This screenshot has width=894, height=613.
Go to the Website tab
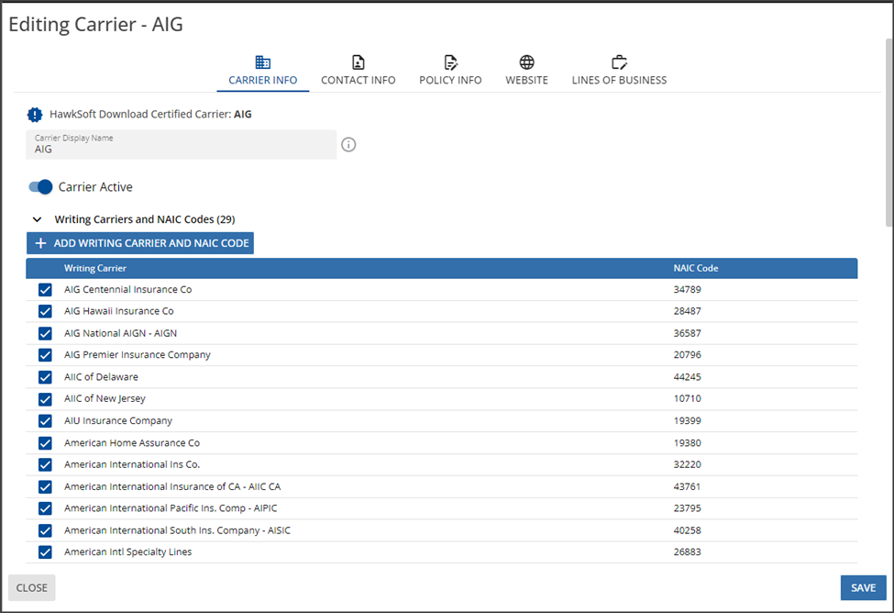click(x=527, y=72)
